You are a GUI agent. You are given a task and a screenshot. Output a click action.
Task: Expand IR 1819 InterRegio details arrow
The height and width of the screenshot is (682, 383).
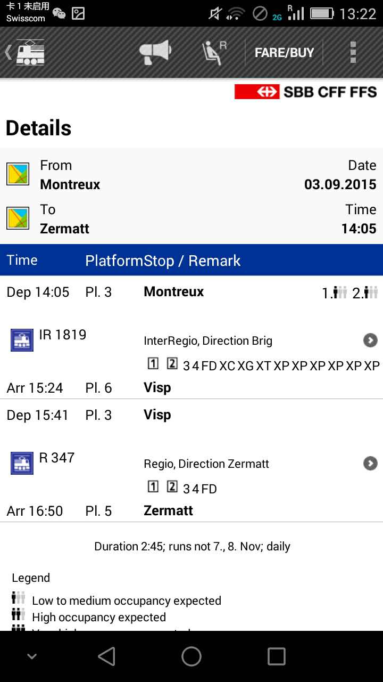coord(370,340)
